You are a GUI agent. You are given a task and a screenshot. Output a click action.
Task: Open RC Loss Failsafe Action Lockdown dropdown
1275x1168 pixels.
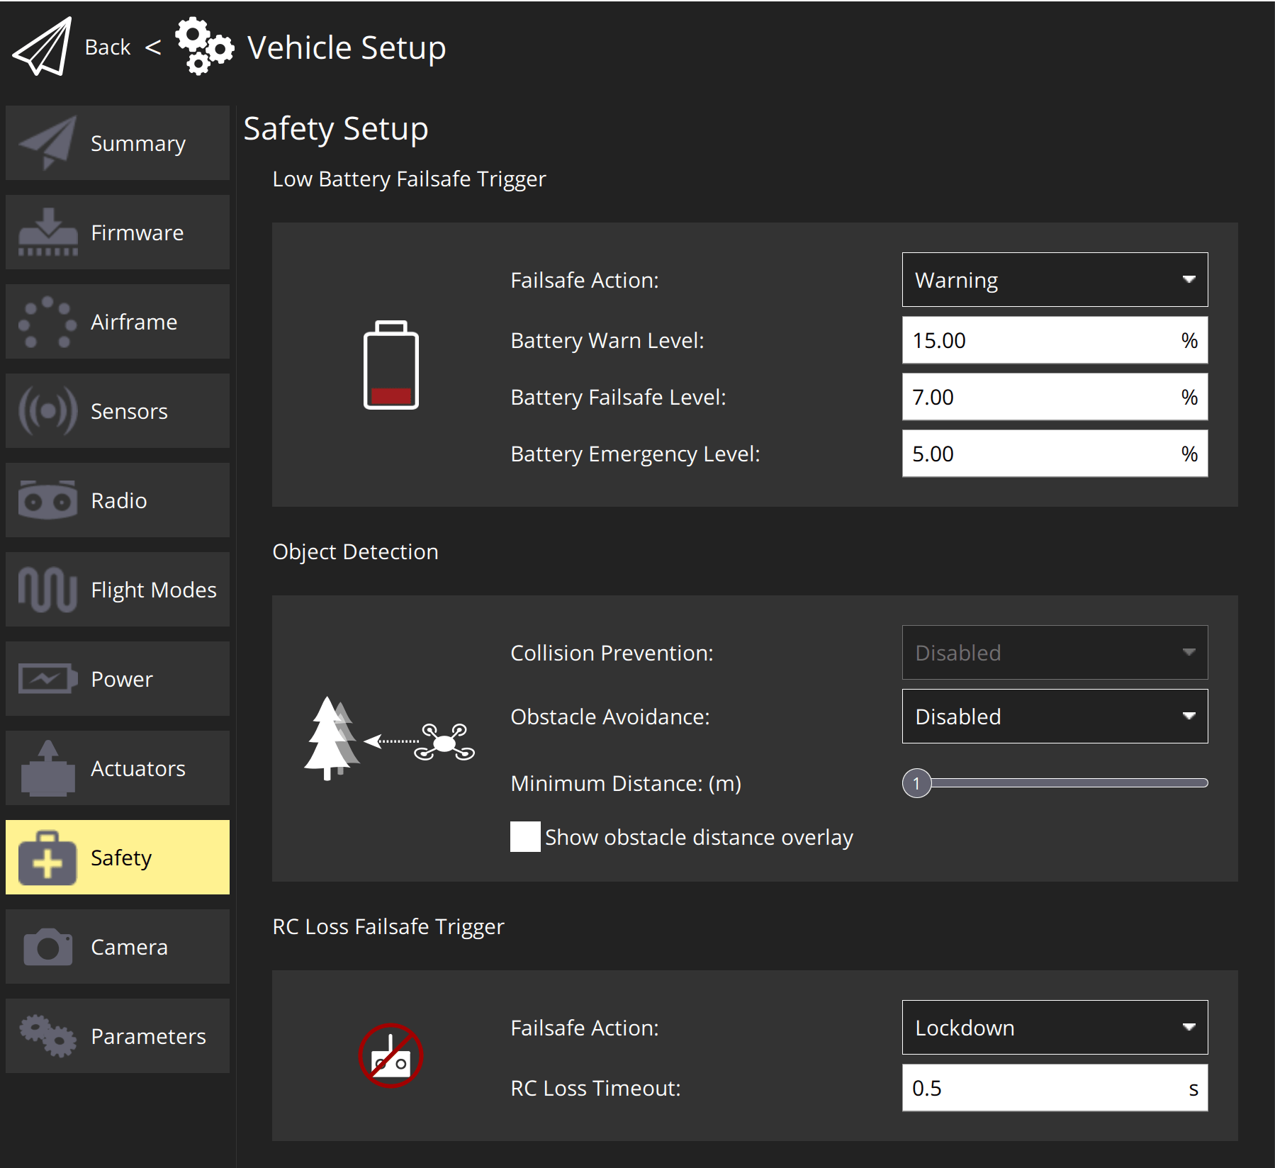(x=1054, y=1028)
